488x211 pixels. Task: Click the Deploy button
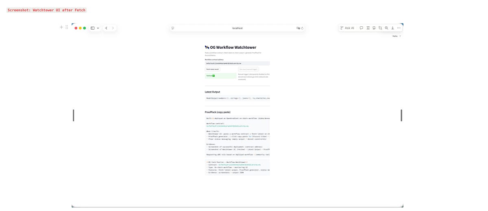[395, 36]
